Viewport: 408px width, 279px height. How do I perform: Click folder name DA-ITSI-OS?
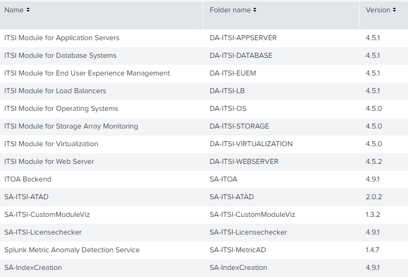[x=228, y=109]
